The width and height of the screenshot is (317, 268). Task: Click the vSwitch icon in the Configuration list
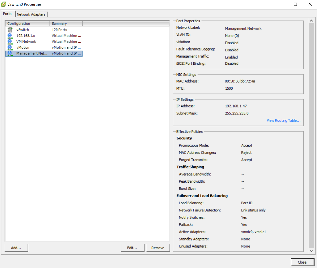pos(9,30)
